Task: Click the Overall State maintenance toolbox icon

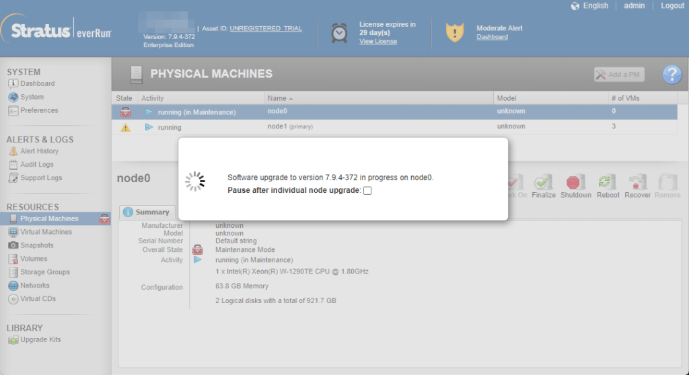Action: (198, 250)
